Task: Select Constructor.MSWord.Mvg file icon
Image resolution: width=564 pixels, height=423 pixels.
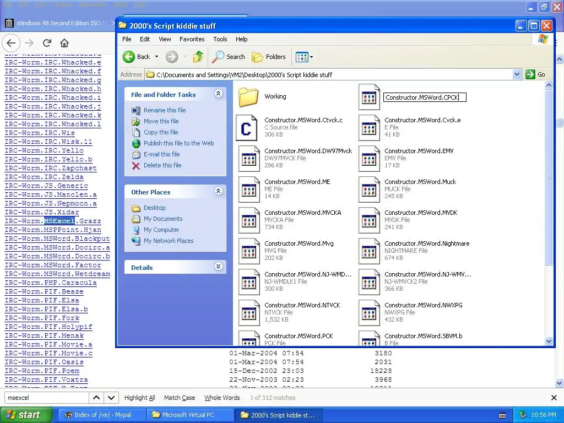Action: click(249, 251)
